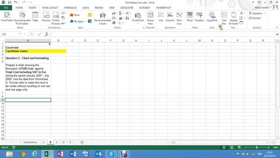The height and width of the screenshot is (158, 280).
Task: Switch to the HOME tab
Action: [19, 8]
